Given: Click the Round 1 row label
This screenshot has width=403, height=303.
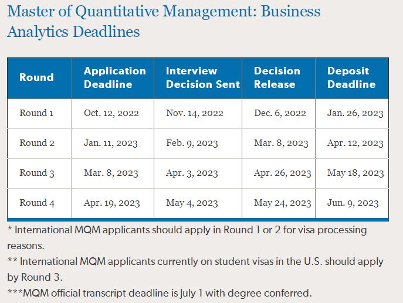Looking at the screenshot, I should pyautogui.click(x=36, y=113).
